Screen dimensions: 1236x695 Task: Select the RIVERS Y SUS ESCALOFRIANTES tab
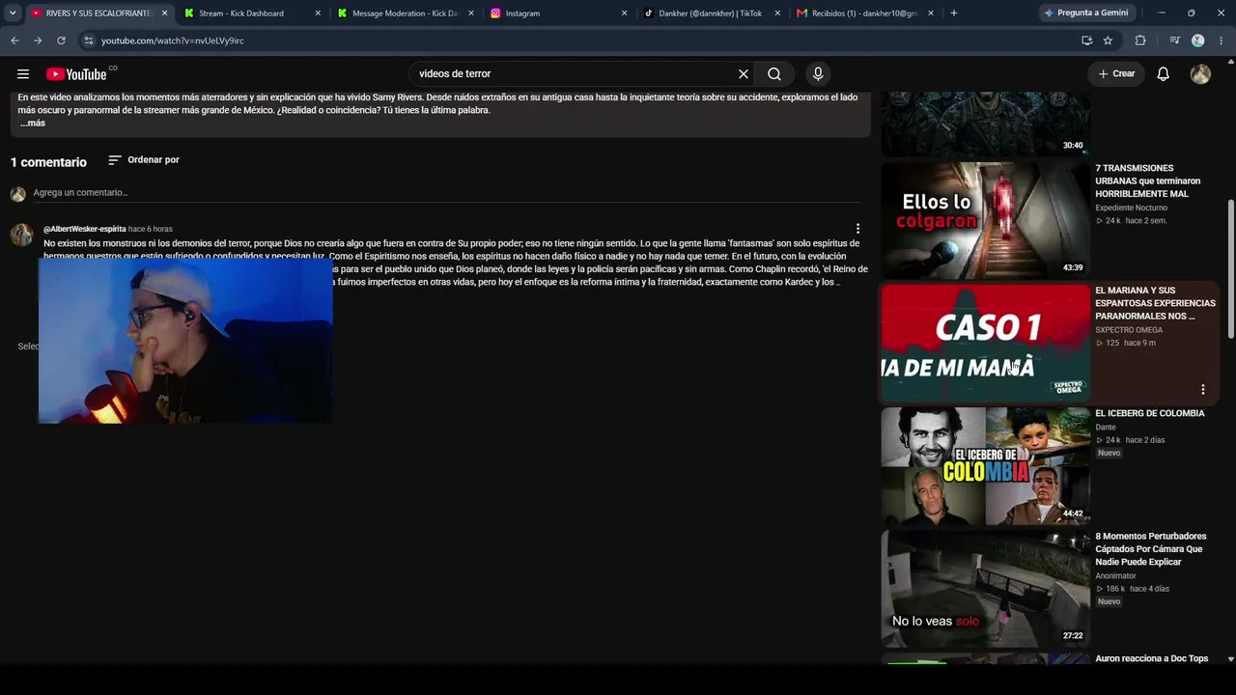98,14
